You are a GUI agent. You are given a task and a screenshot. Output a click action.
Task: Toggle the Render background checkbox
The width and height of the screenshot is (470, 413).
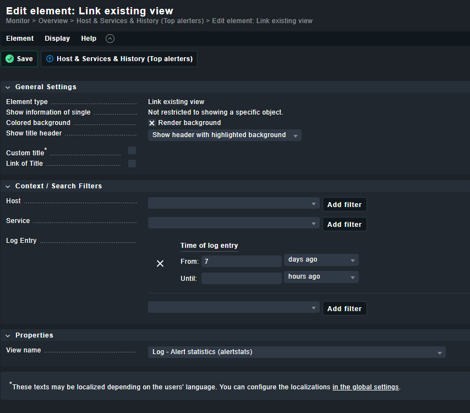(x=152, y=123)
